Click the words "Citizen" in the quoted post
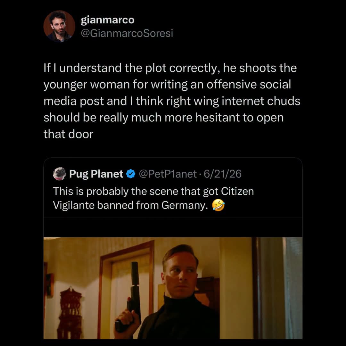346x346 pixels. [237, 191]
